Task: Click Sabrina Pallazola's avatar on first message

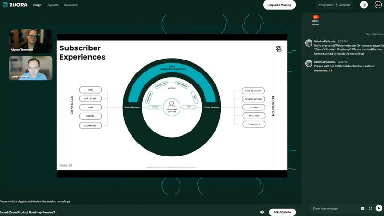Action: click(309, 43)
